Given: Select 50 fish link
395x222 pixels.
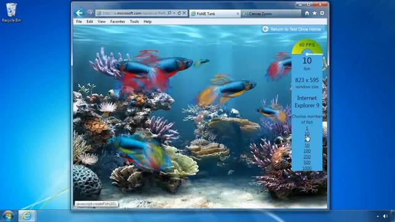Looking at the screenshot, I should (307, 146).
